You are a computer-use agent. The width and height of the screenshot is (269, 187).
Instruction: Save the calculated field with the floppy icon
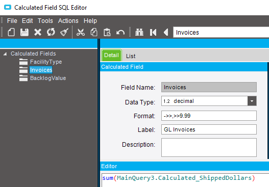[x=25, y=32]
